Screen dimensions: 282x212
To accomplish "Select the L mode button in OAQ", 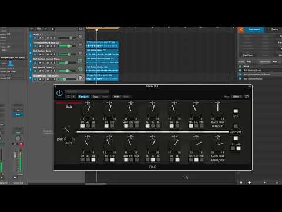I will coord(233,148).
